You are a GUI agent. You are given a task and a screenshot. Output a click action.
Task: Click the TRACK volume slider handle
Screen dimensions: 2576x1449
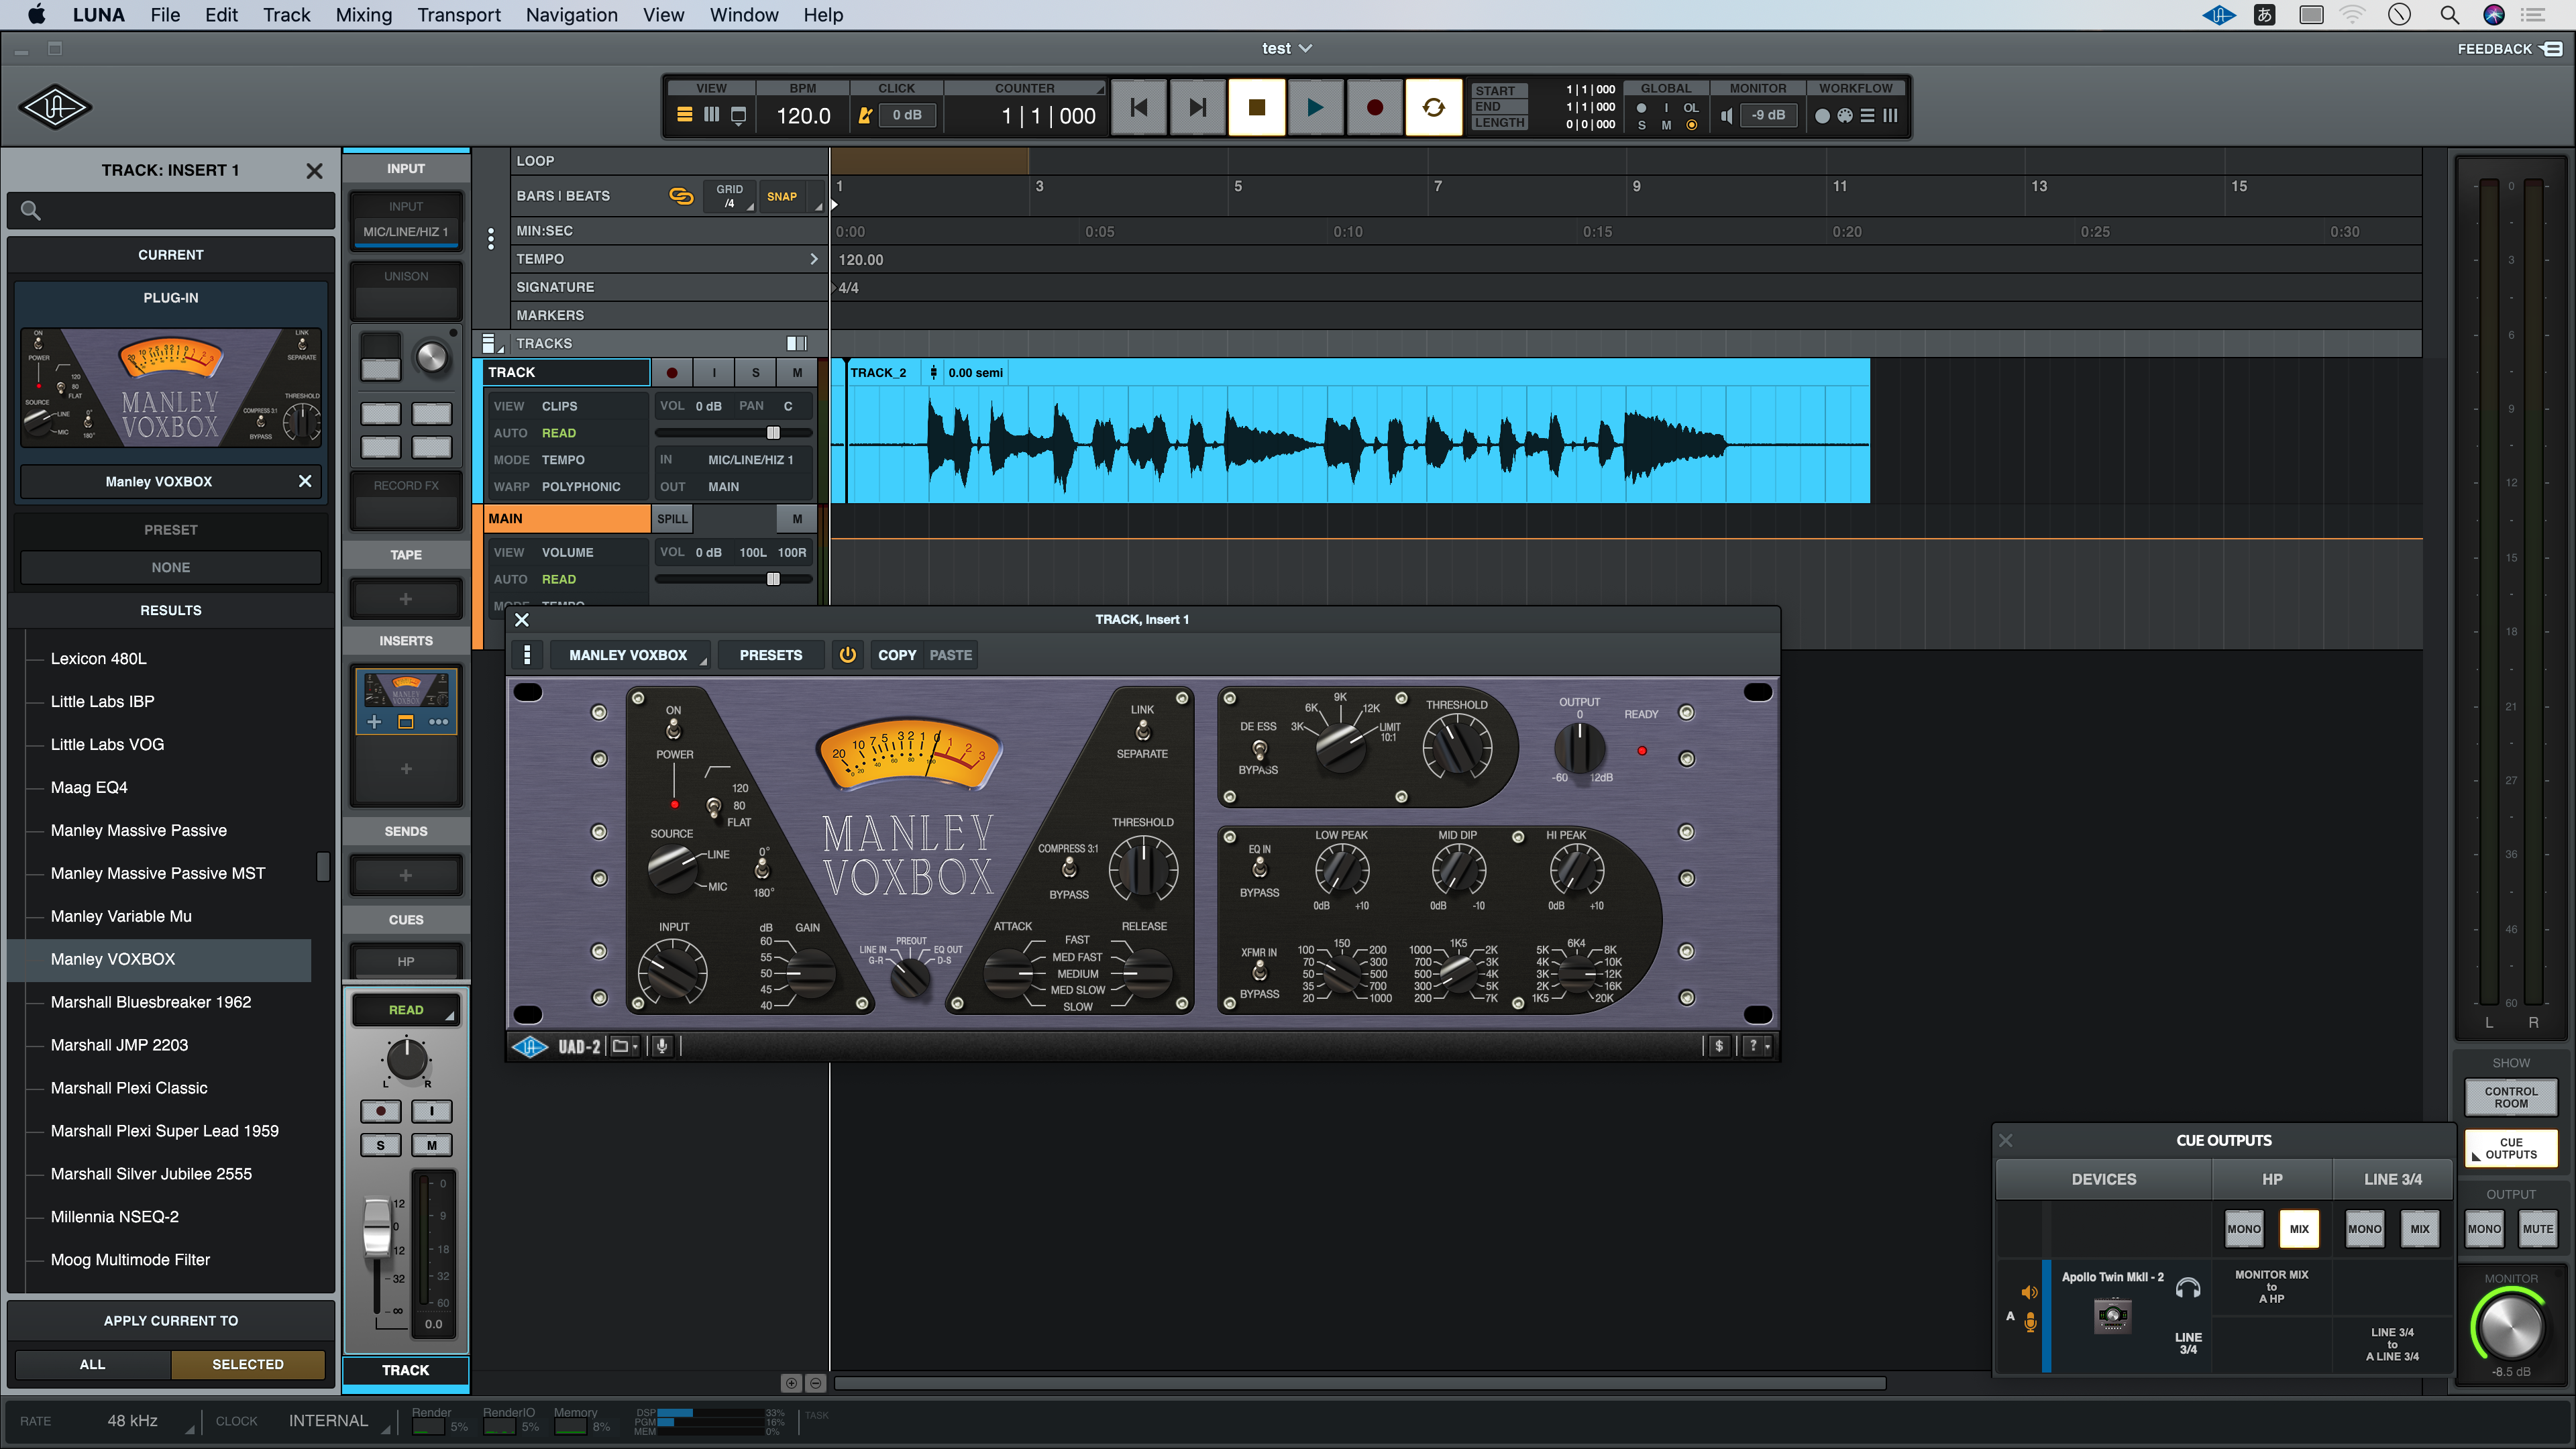pyautogui.click(x=773, y=433)
